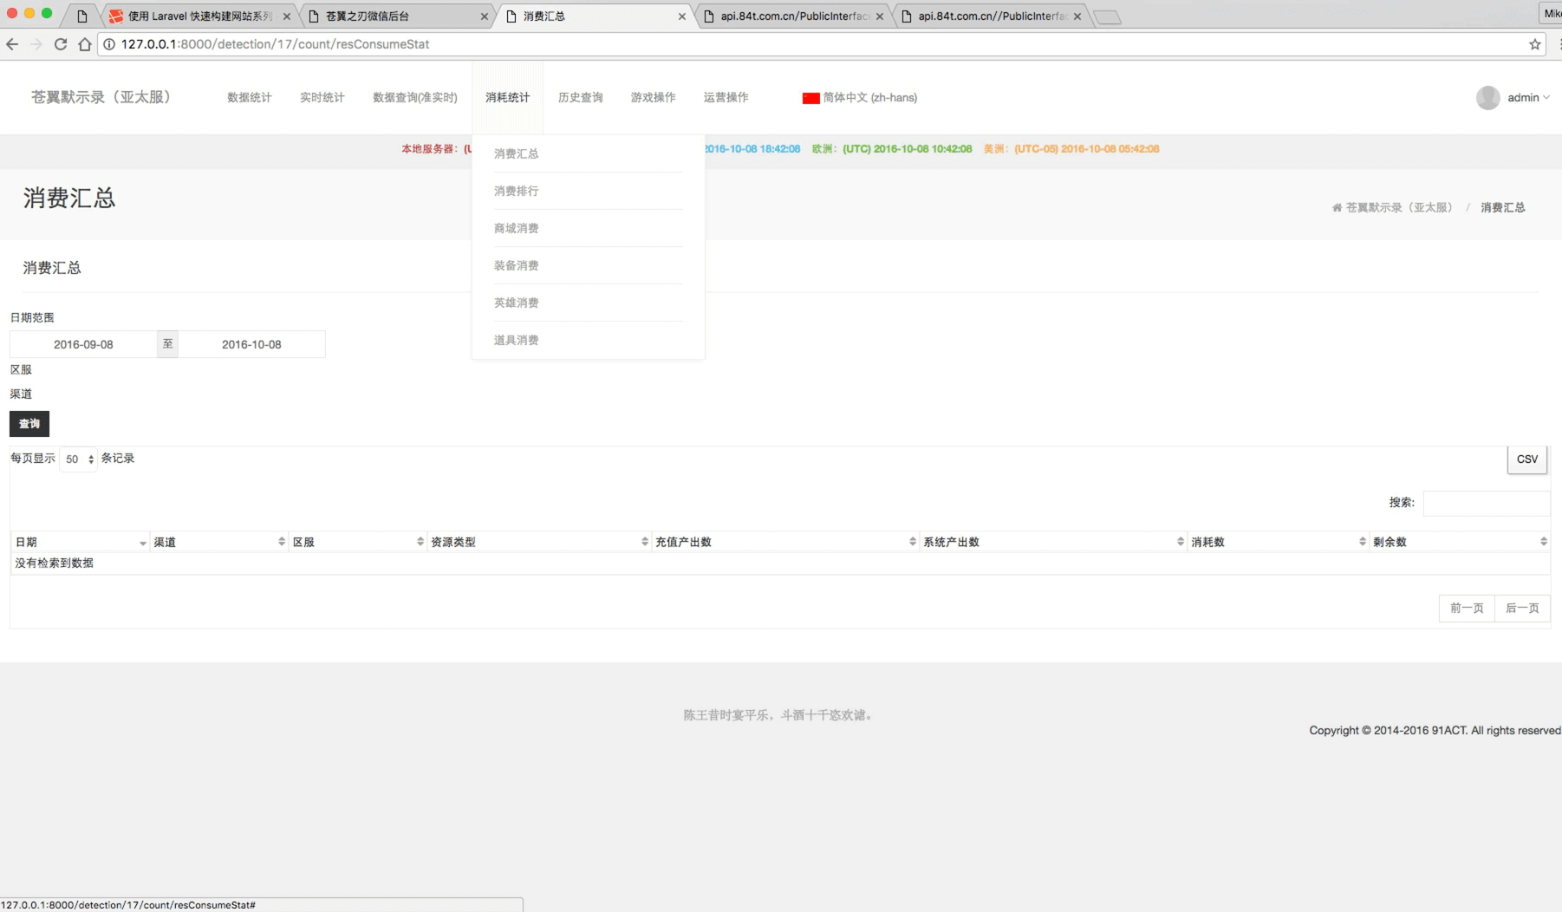
Task: Click the browser home icon
Action: click(85, 44)
